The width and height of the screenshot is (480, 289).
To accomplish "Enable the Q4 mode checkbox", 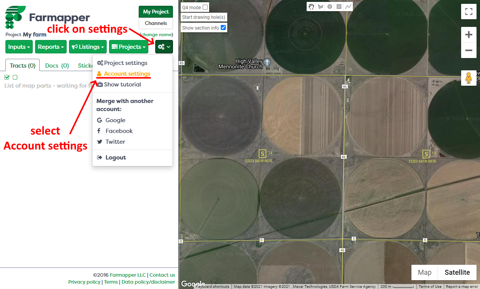I will coord(205,7).
